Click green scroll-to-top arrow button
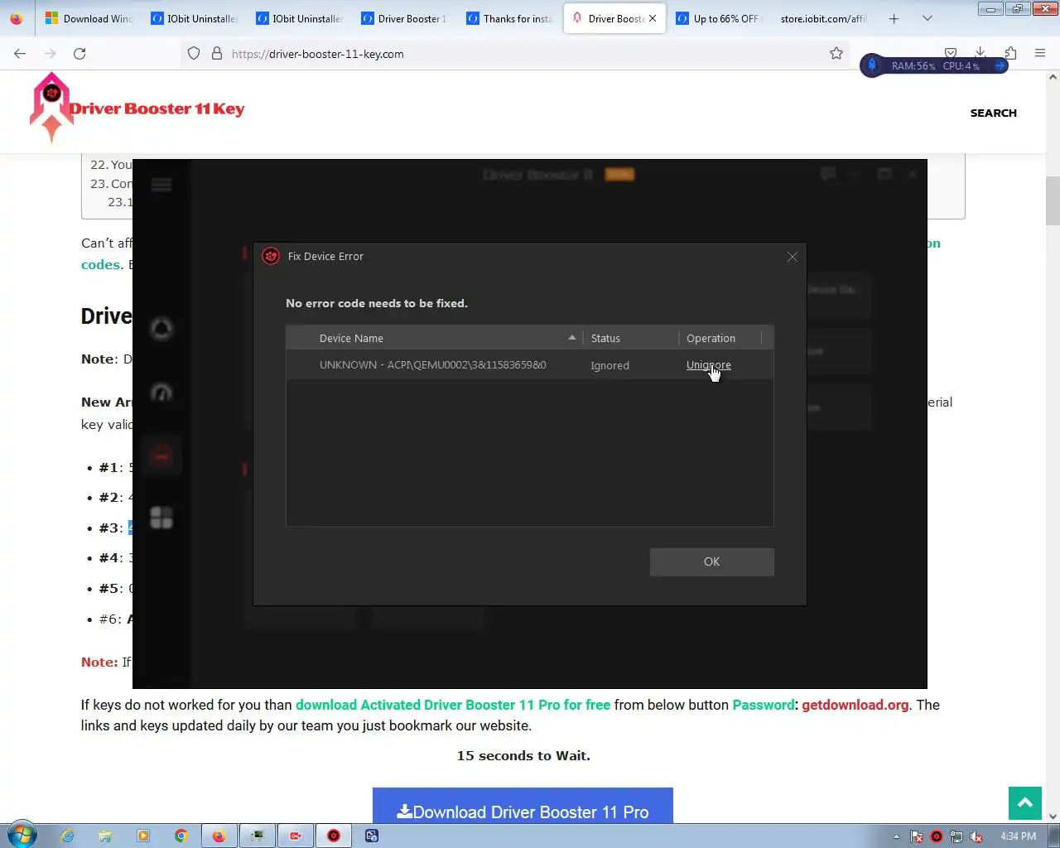Viewport: 1060px width, 848px height. [x=1025, y=803]
